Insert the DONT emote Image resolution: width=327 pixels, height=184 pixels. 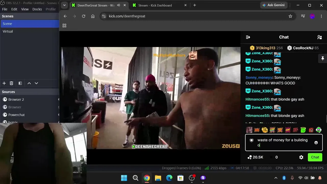click(288, 130)
